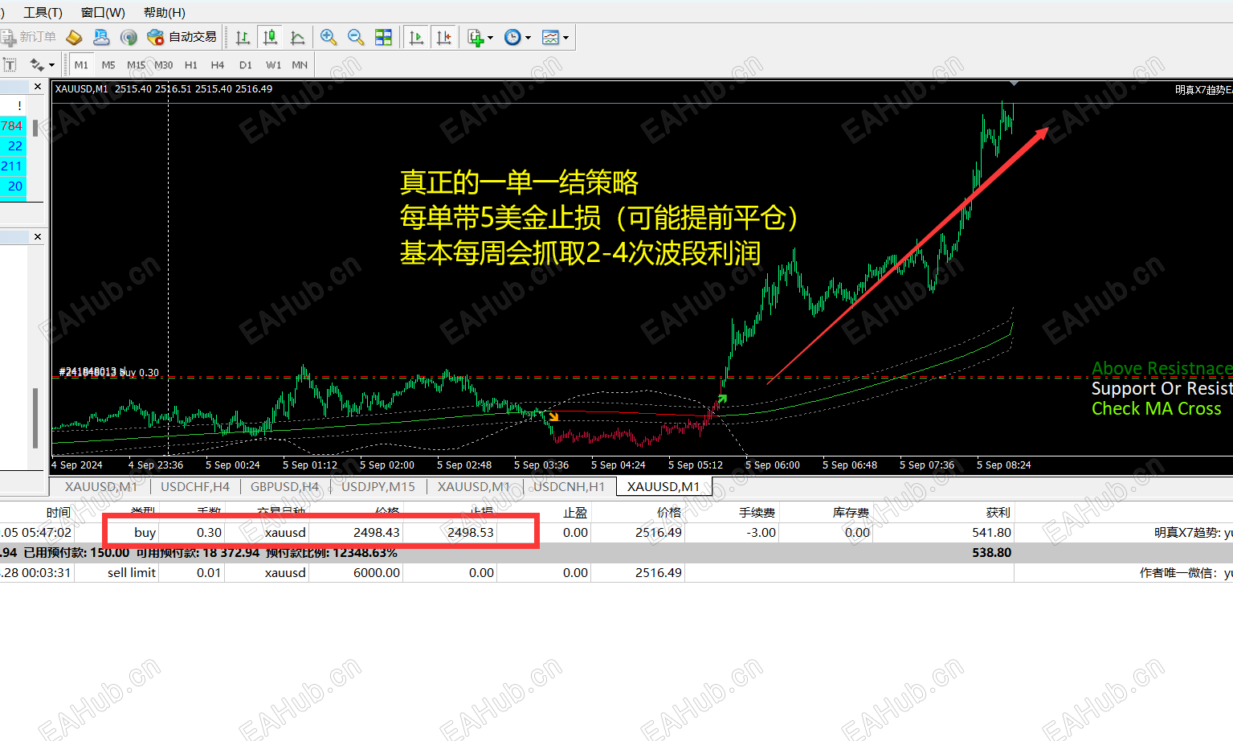Click the chart shift triangle marker atop chart
The width and height of the screenshot is (1233, 741).
[1015, 83]
